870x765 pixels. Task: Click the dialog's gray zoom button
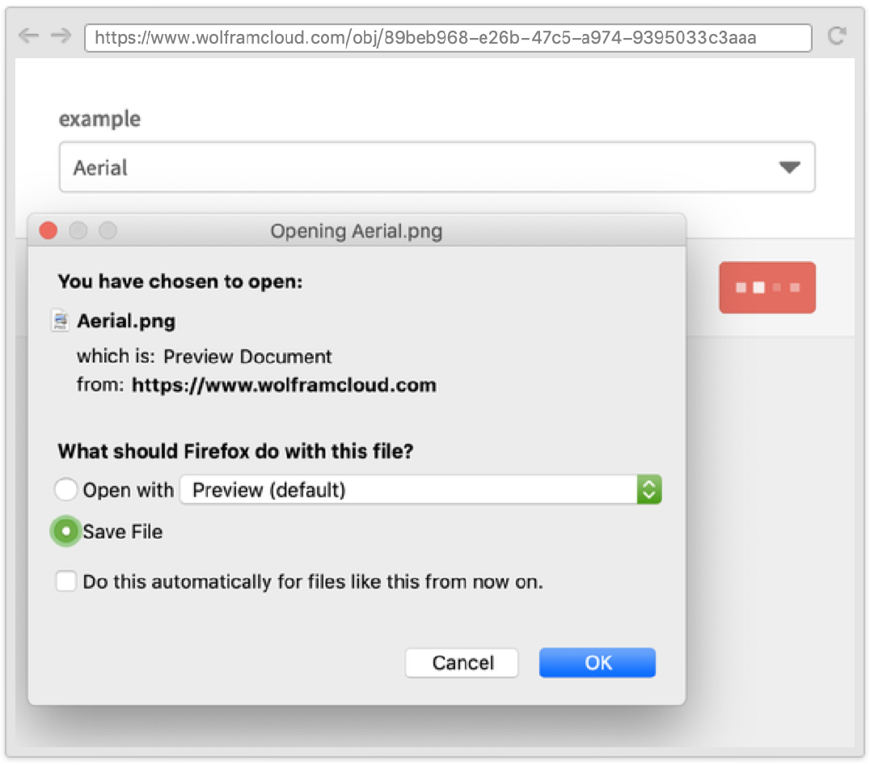click(x=108, y=231)
